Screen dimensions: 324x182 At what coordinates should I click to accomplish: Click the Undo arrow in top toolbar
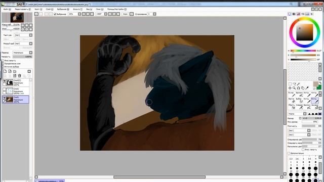pyautogui.click(x=36, y=14)
